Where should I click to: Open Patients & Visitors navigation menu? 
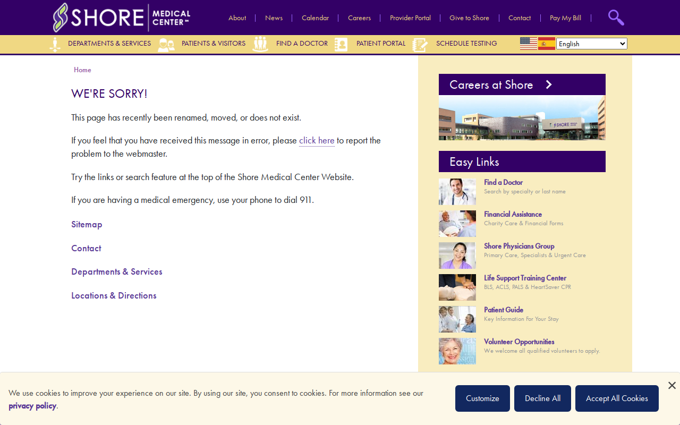coord(214,44)
